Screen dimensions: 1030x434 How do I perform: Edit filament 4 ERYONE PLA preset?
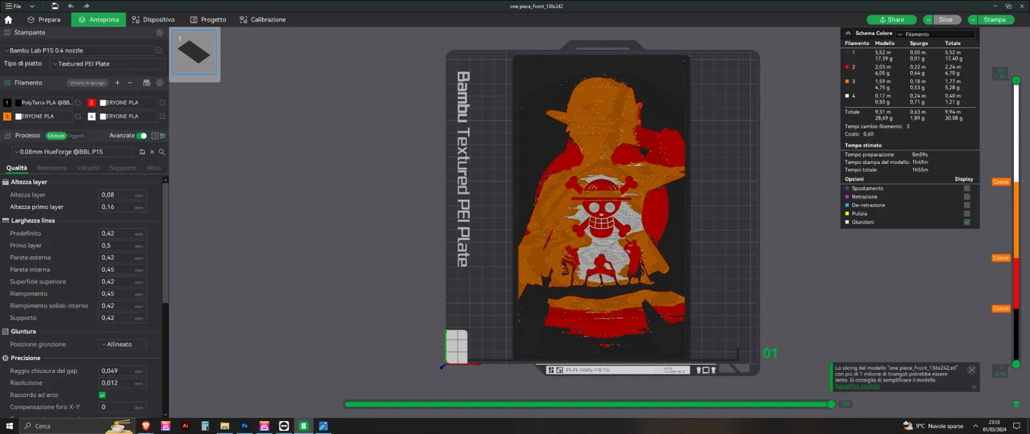(x=162, y=116)
